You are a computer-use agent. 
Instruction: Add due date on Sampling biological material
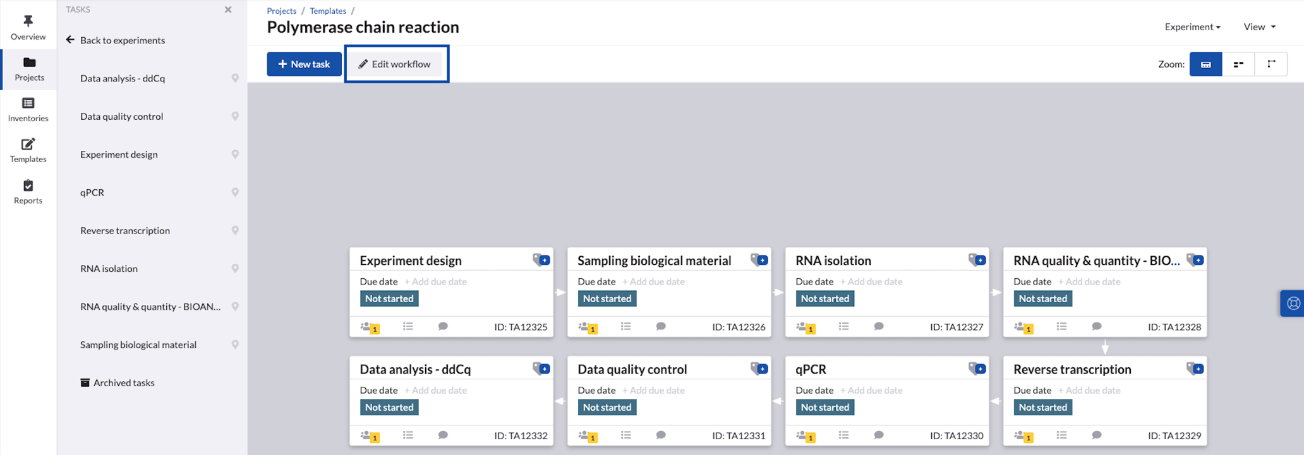(653, 281)
